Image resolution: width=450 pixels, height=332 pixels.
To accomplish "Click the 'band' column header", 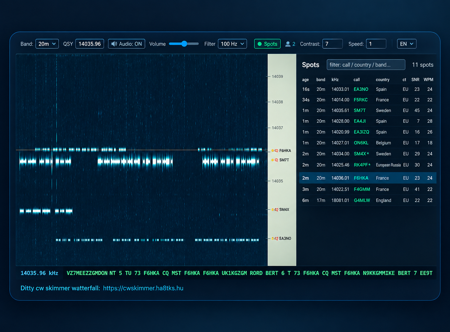I will click(x=321, y=80).
